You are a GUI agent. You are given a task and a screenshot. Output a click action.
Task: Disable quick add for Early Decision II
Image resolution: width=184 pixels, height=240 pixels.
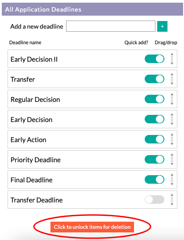tap(155, 59)
